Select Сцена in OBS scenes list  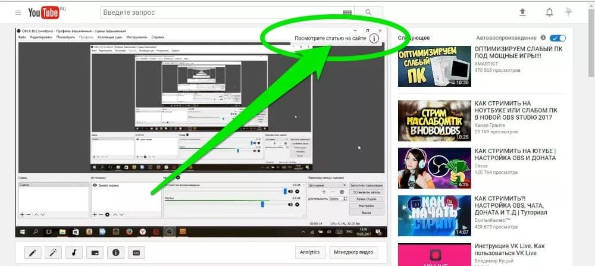[54, 185]
